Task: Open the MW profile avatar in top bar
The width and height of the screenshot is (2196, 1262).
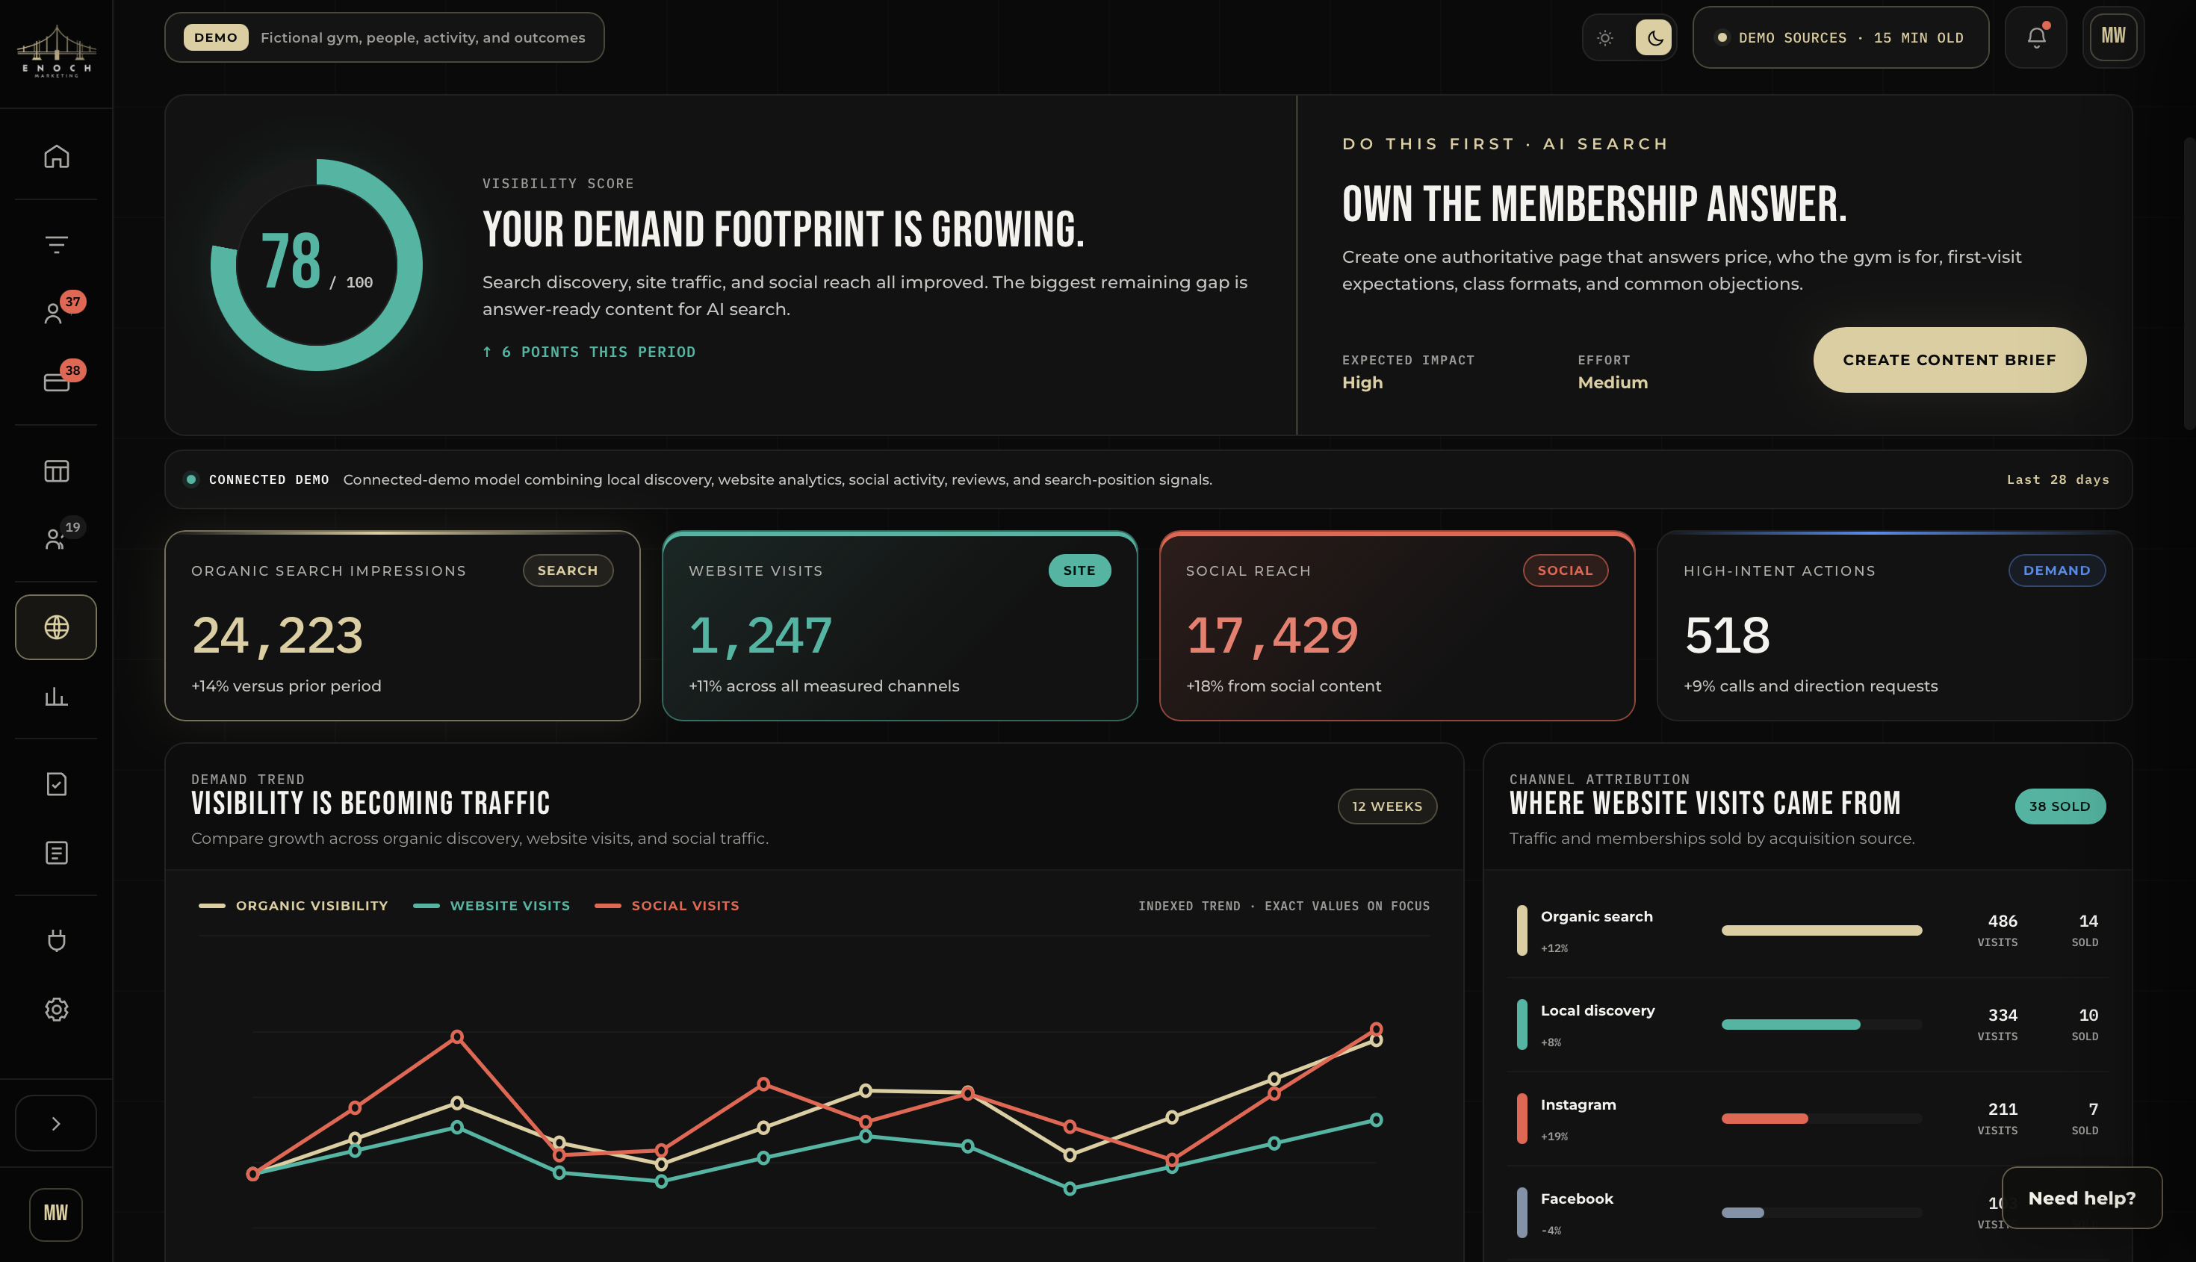Action: (2114, 37)
